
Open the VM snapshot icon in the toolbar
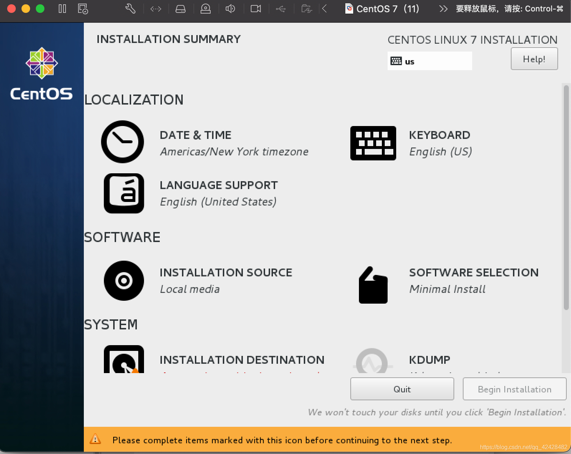[83, 9]
